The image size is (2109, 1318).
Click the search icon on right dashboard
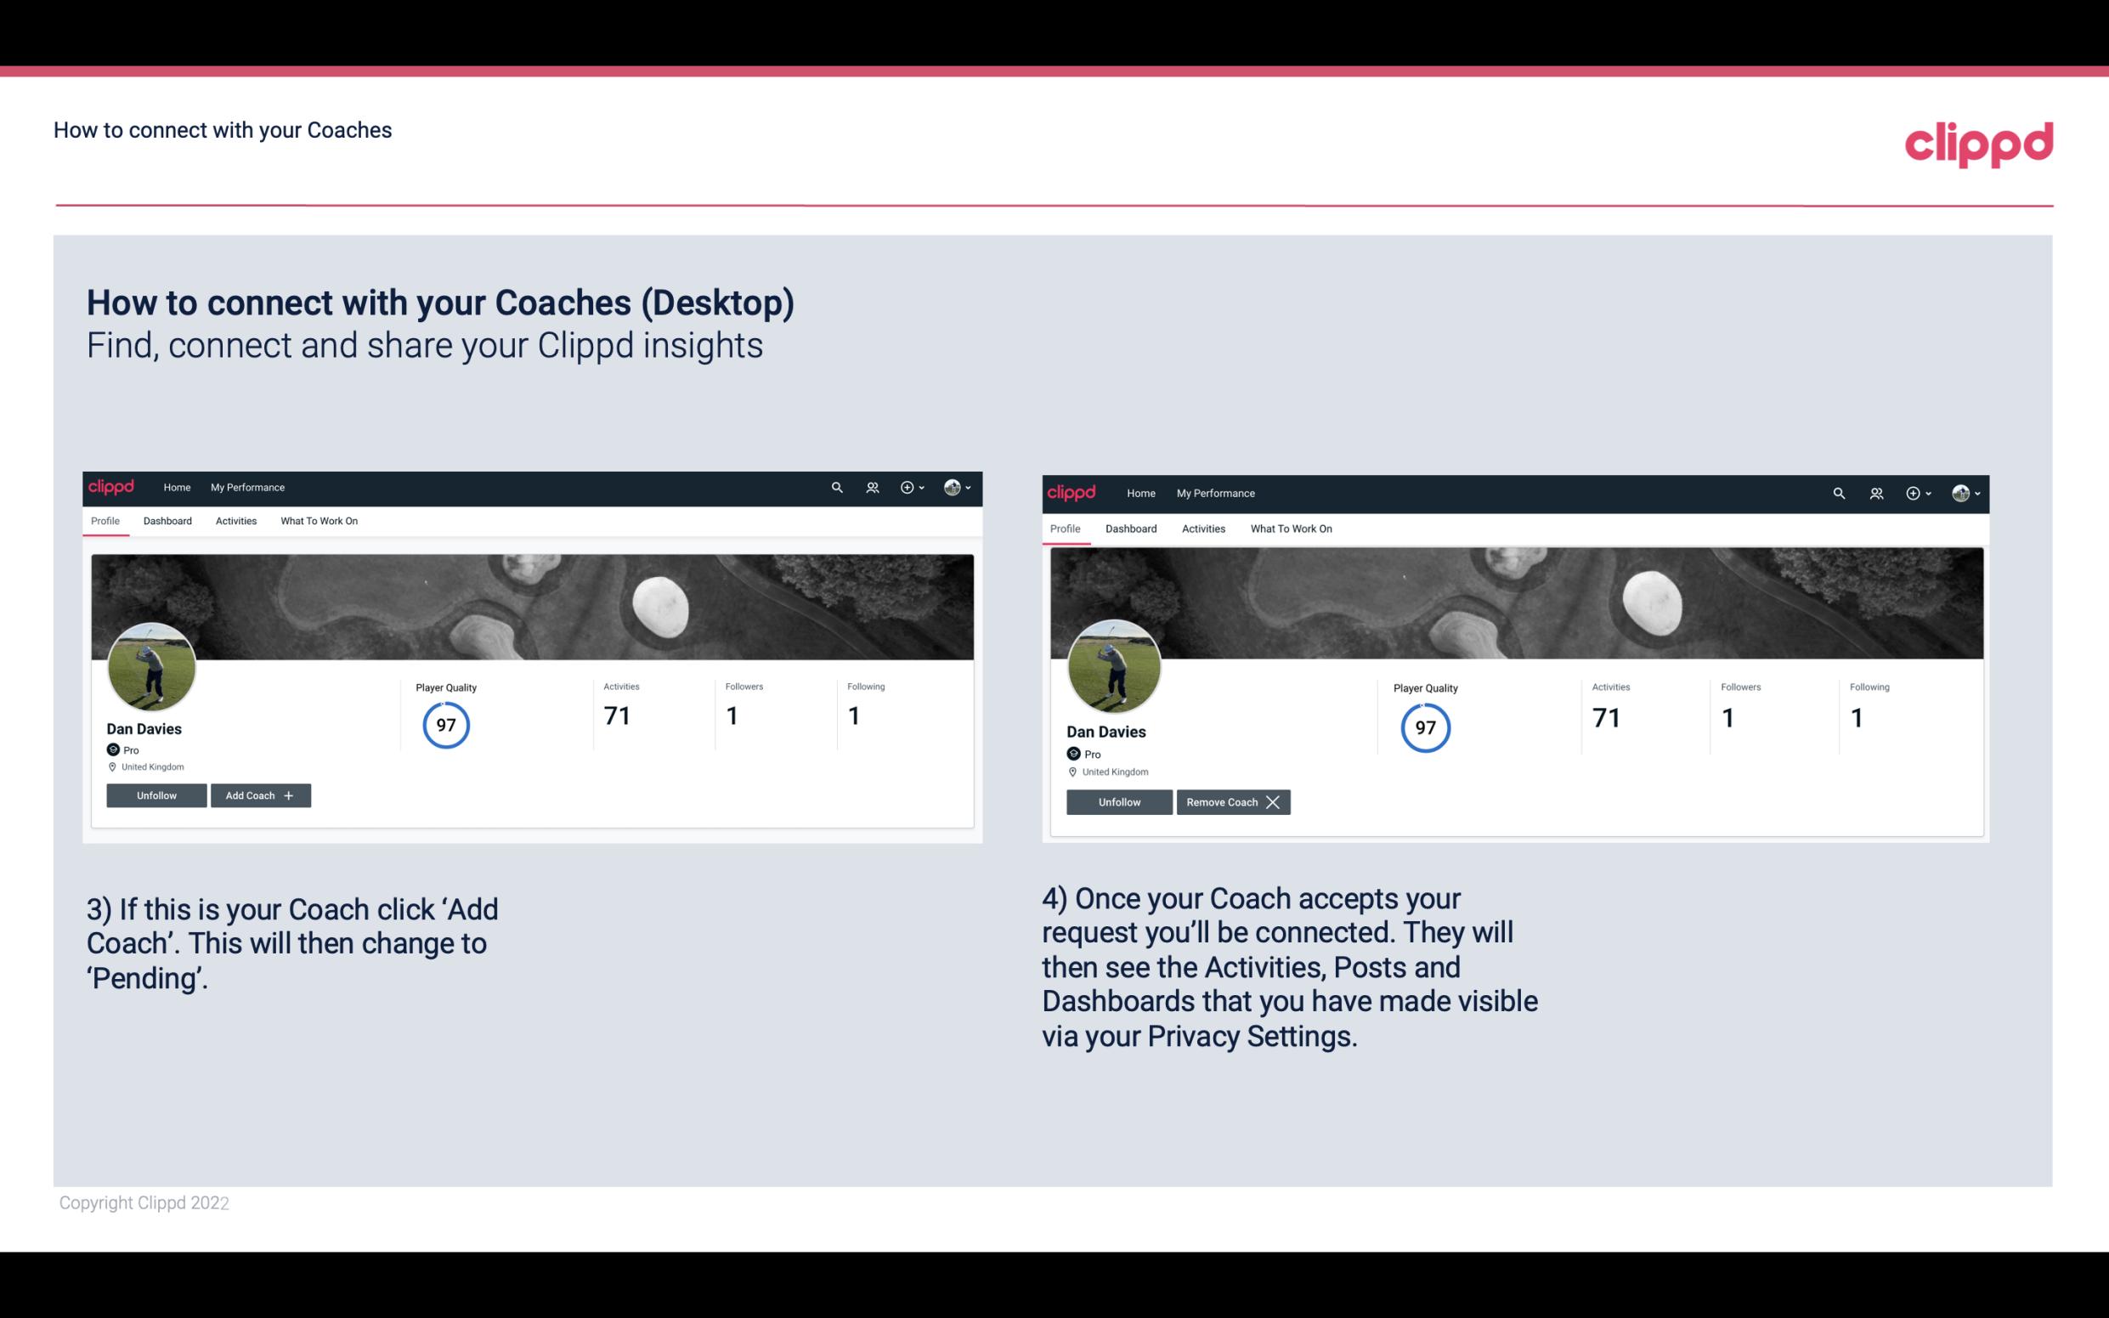coord(1839,492)
